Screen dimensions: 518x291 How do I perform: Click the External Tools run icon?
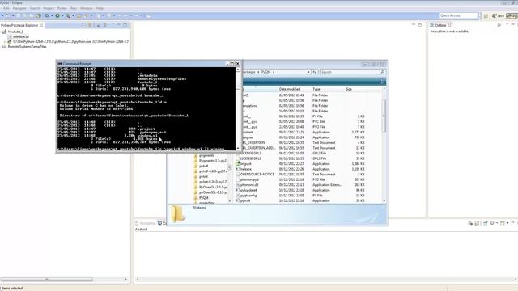pyautogui.click(x=68, y=15)
